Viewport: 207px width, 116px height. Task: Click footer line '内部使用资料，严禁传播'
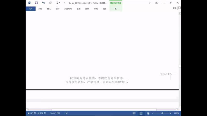(82, 82)
